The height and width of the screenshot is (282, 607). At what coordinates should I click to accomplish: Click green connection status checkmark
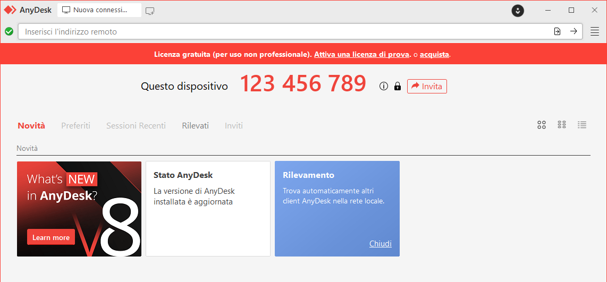[x=9, y=31]
